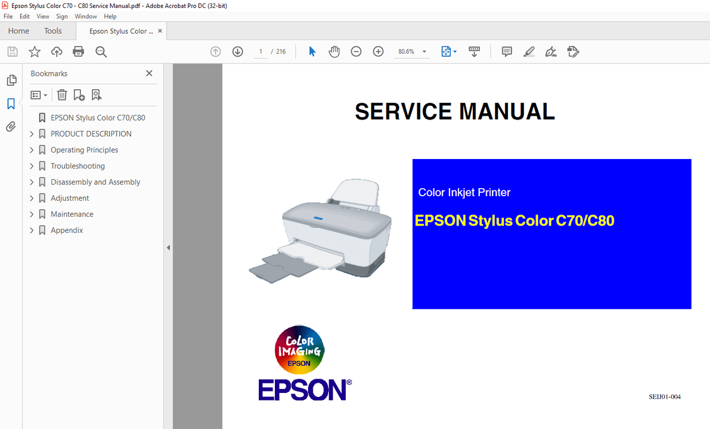Select the Hand tool
The image size is (710, 429).
(334, 51)
